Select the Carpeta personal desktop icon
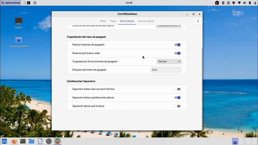Viewport: 258px width, 145px height. coord(19,42)
